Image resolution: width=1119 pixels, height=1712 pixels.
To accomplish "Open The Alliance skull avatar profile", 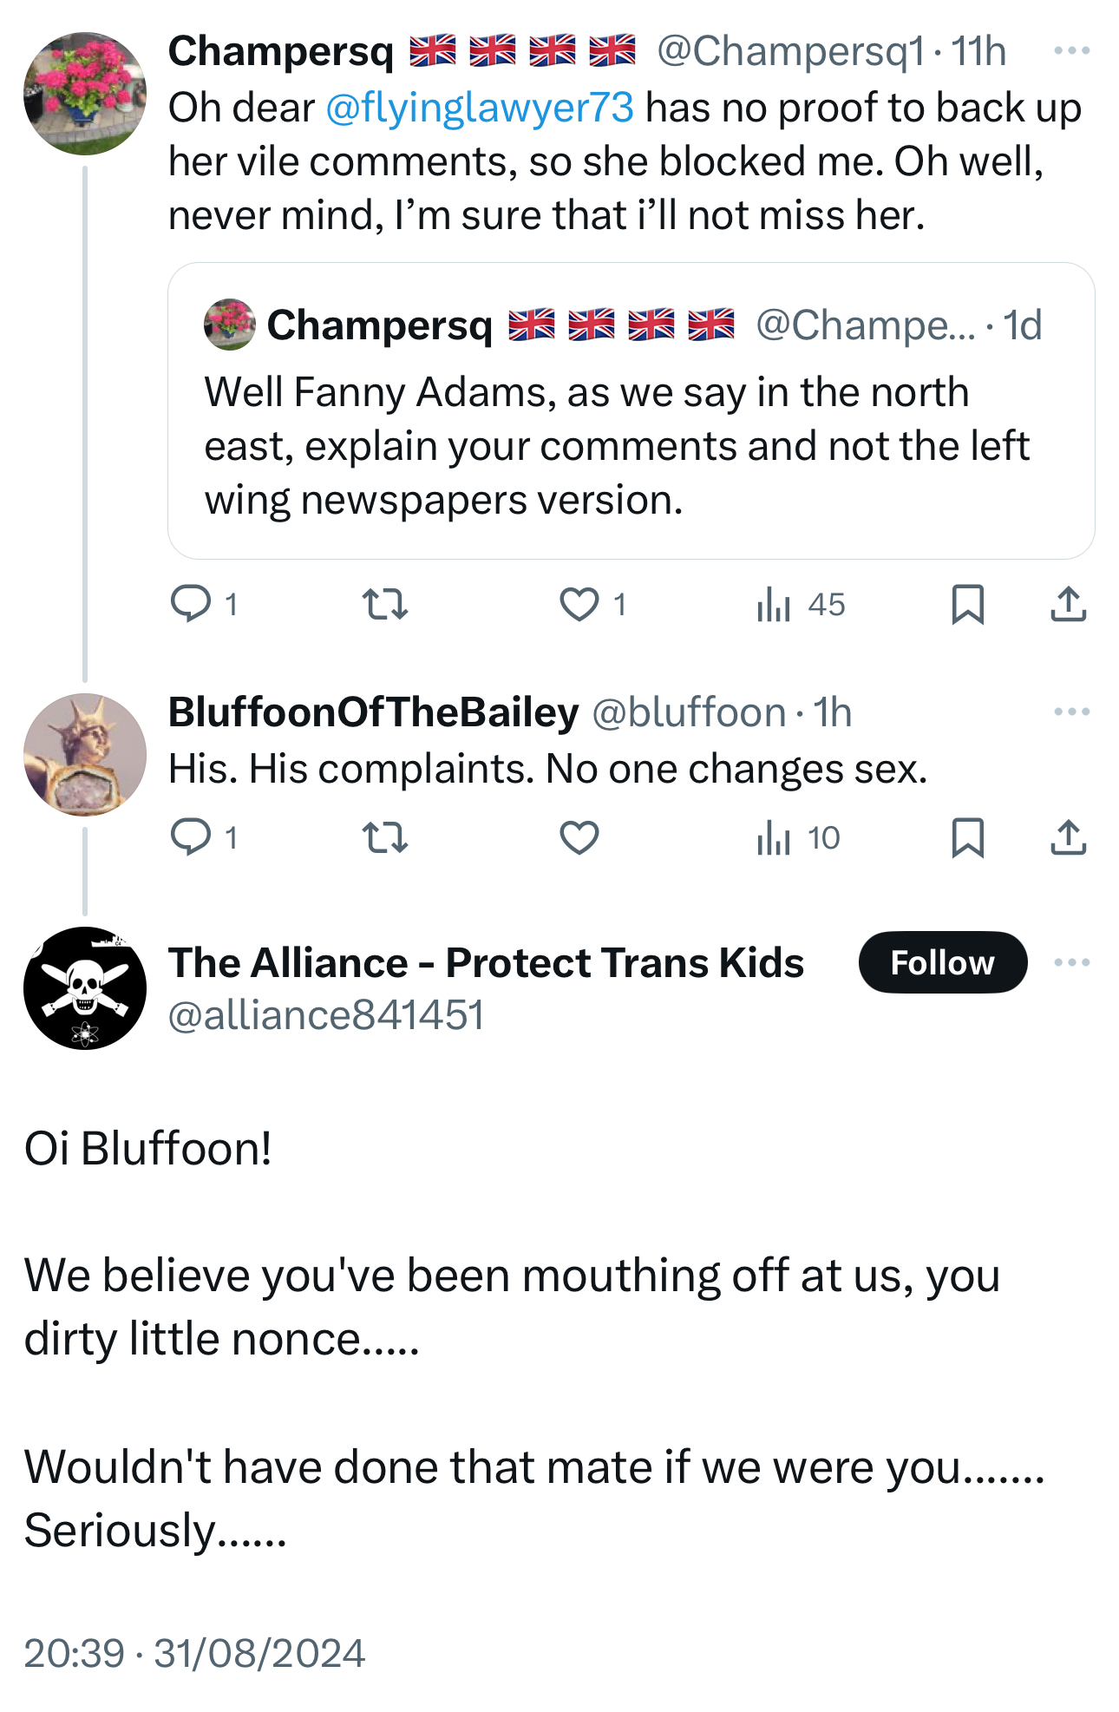I will (x=85, y=987).
